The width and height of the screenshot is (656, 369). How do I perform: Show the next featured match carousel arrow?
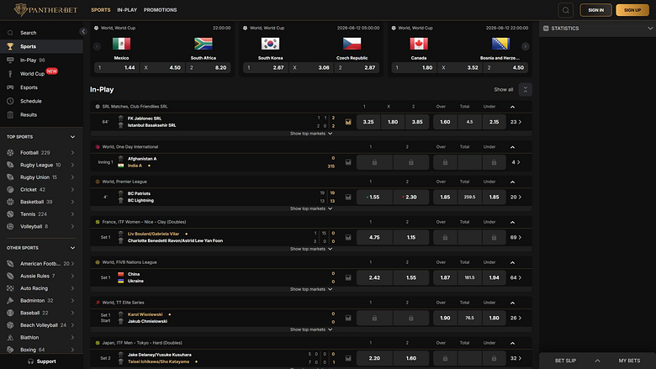pyautogui.click(x=526, y=46)
